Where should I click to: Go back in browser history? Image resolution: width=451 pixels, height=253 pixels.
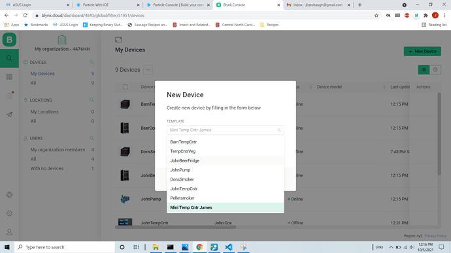pyautogui.click(x=7, y=16)
